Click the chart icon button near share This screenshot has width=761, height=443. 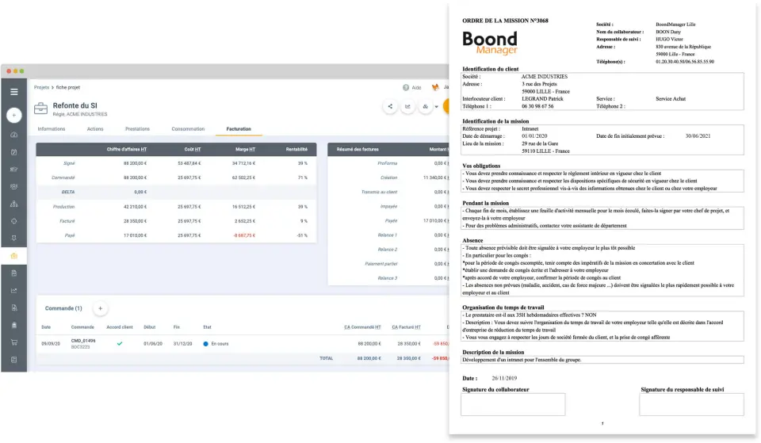[x=407, y=106]
